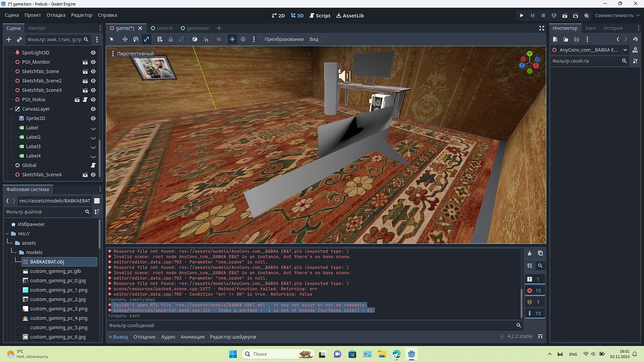This screenshot has width=644, height=362.
Task: Open Windows Start menu
Action: [233, 354]
